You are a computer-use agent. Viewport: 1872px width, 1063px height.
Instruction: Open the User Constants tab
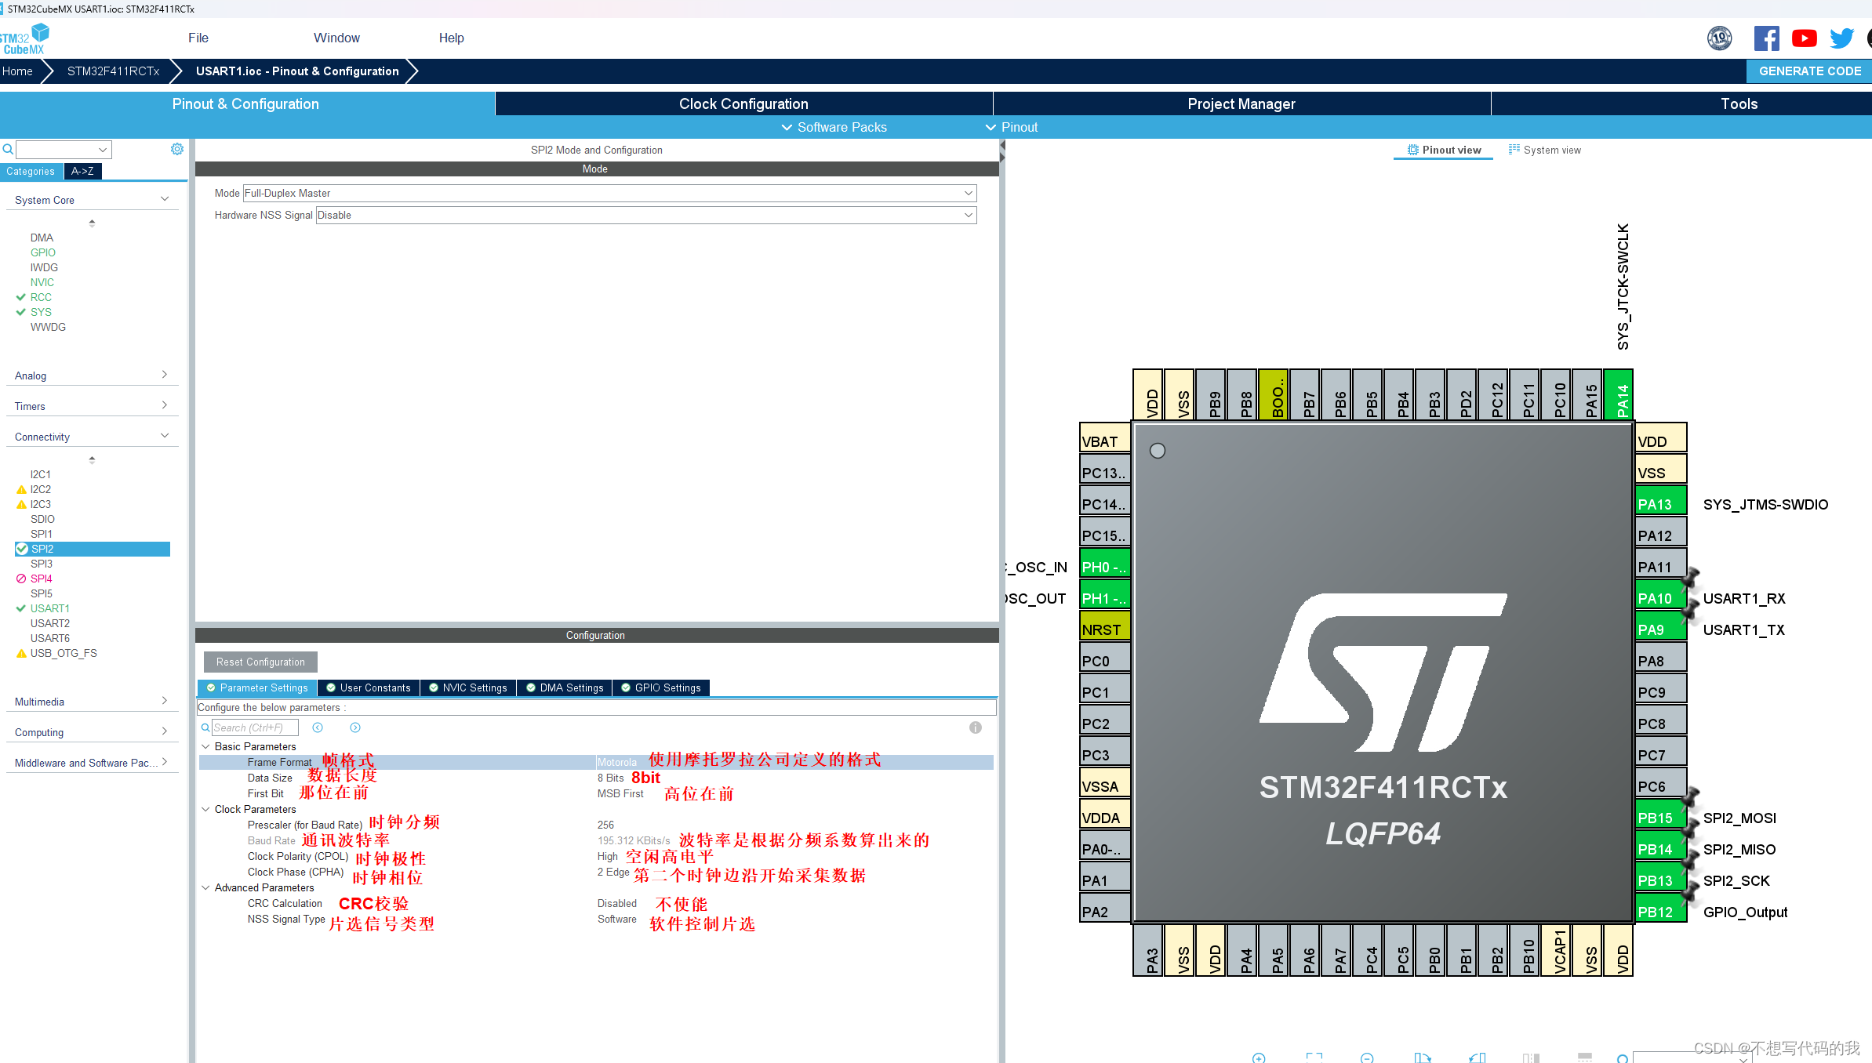tap(369, 688)
